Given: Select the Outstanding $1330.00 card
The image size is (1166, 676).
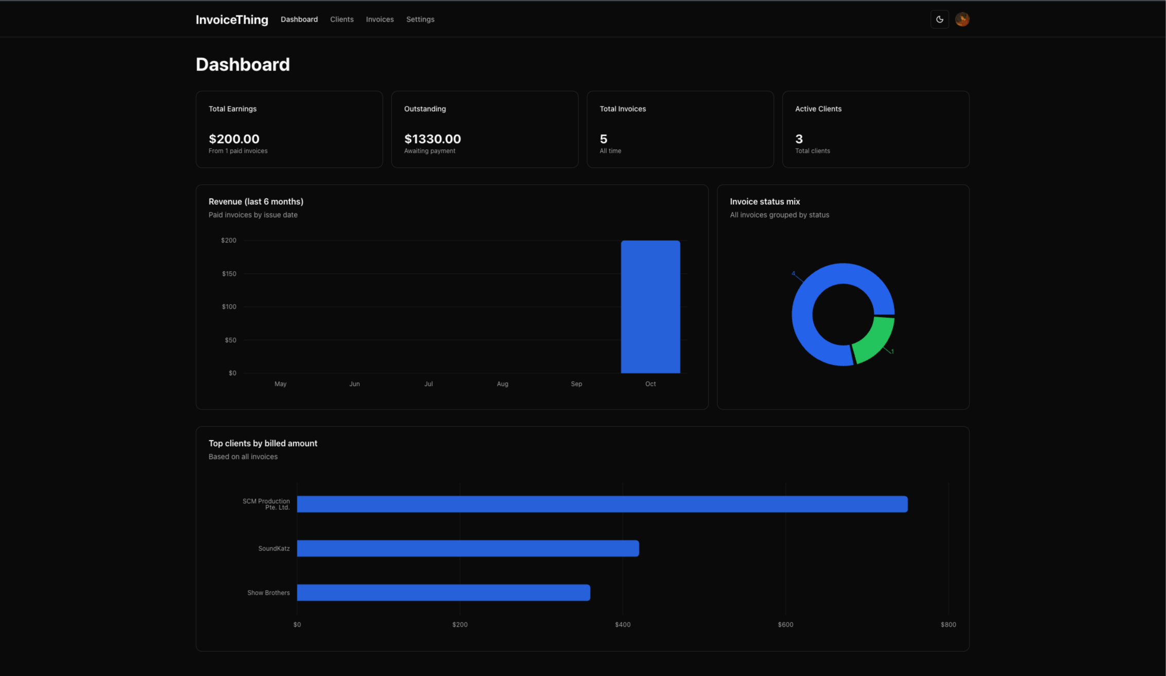Looking at the screenshot, I should (484, 129).
